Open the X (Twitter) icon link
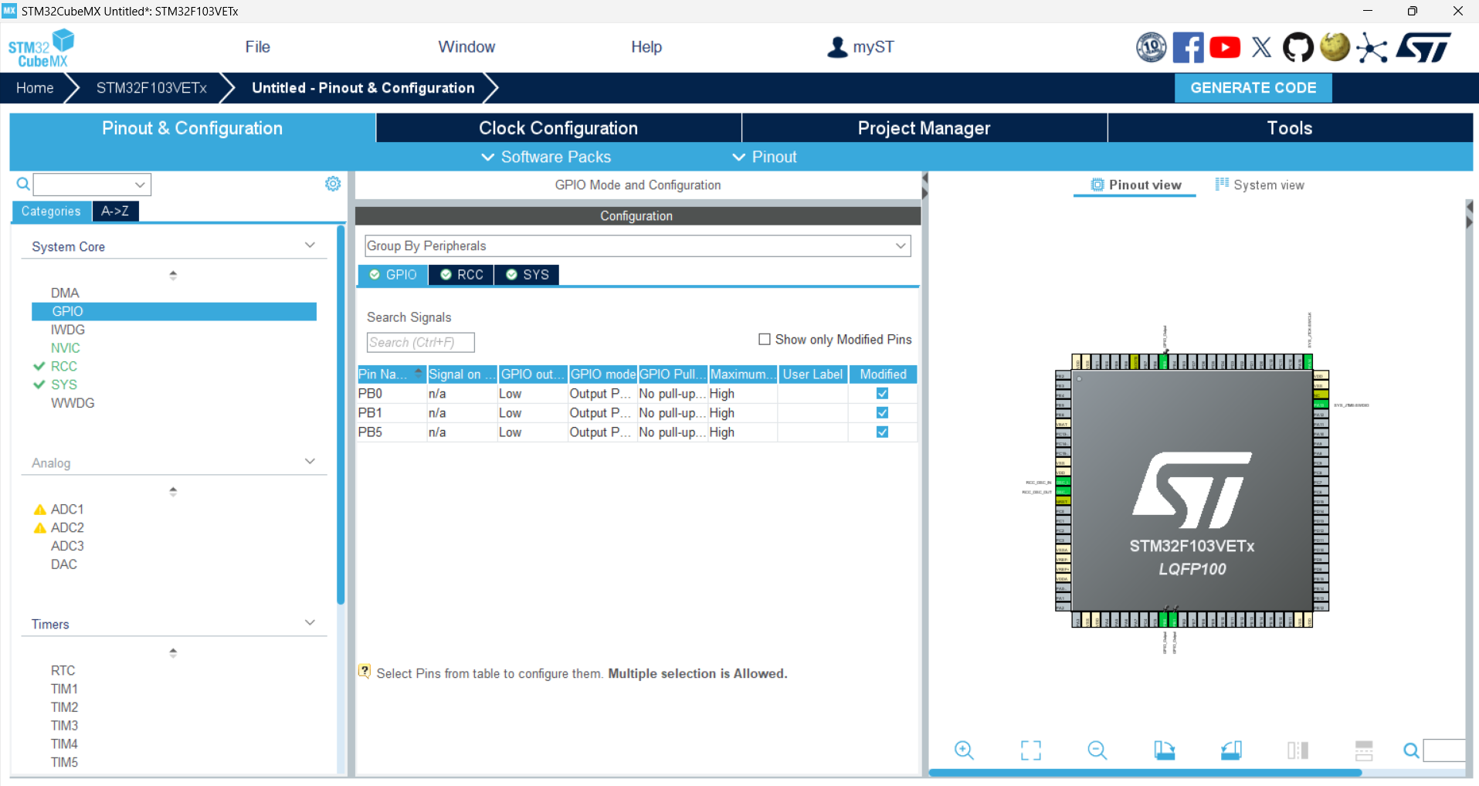This screenshot has width=1479, height=786. [1261, 47]
